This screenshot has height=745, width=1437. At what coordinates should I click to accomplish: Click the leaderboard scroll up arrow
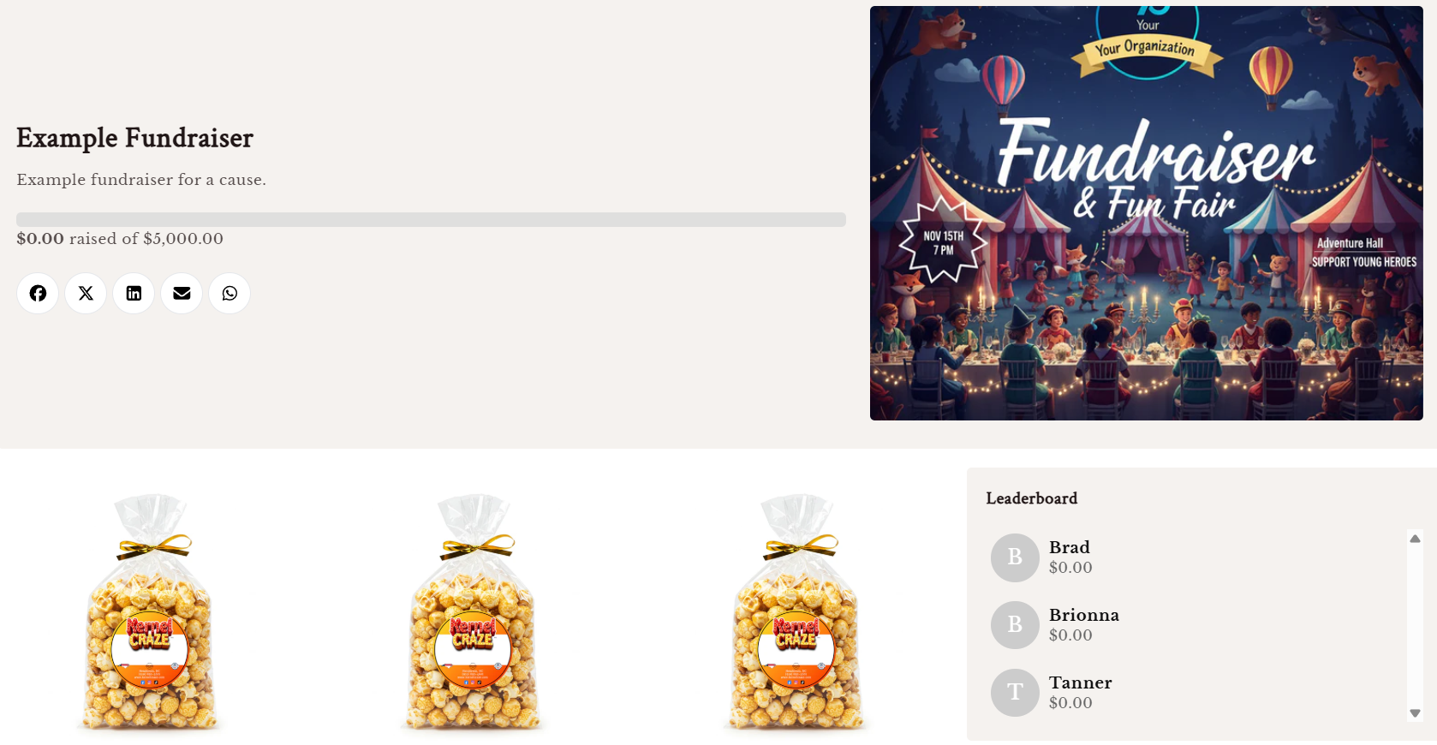1415,539
